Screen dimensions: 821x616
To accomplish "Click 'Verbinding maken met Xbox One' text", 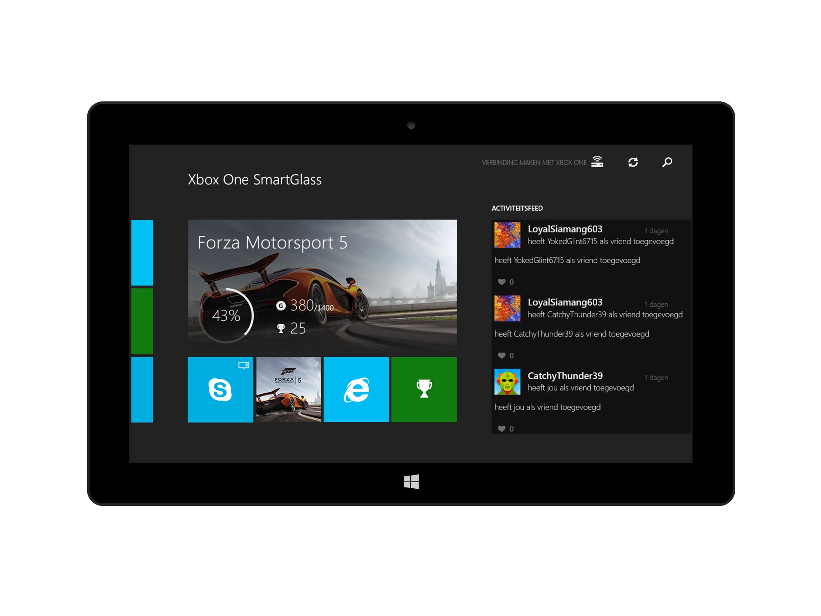I will pyautogui.click(x=534, y=163).
